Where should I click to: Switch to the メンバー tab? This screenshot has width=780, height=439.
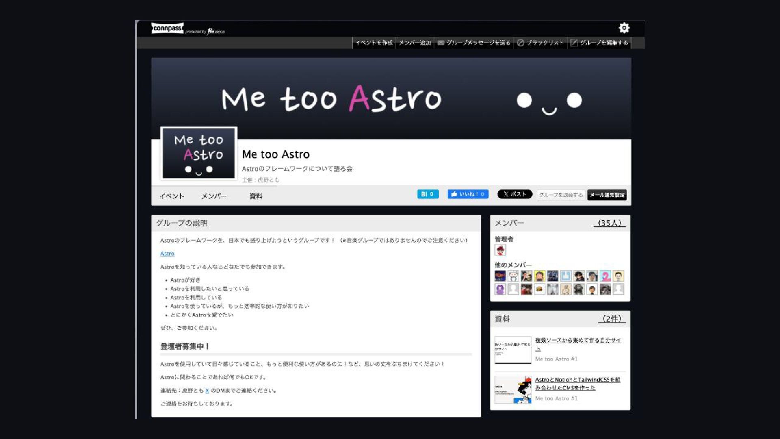coord(214,196)
